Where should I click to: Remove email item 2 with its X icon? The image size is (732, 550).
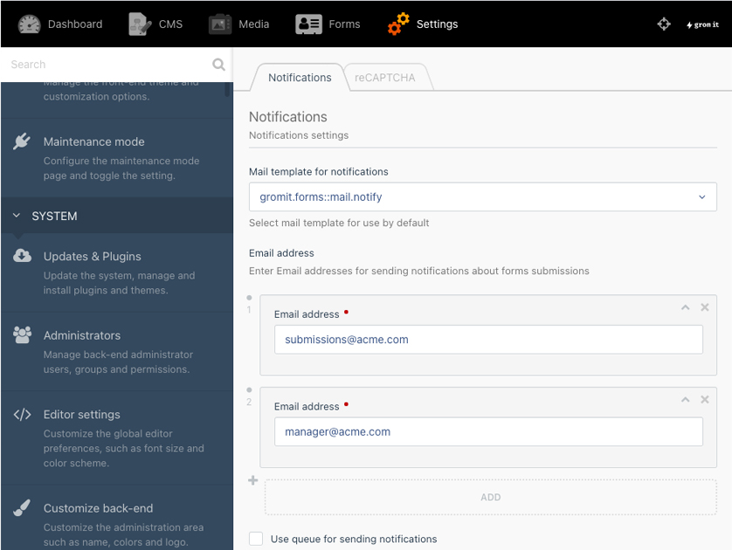click(704, 400)
